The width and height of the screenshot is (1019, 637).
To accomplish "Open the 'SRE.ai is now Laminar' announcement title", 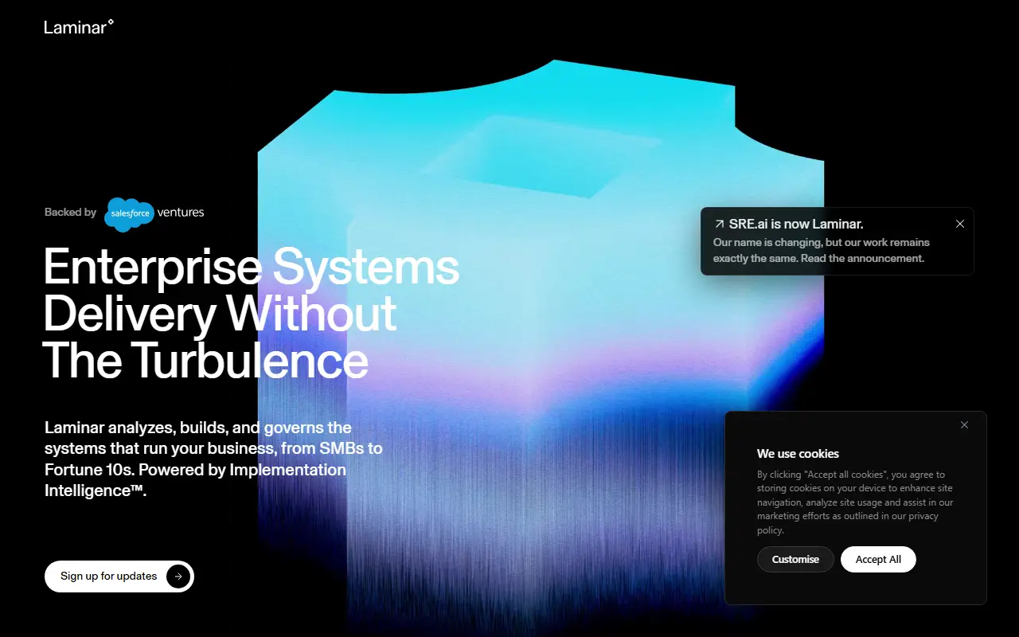I will pyautogui.click(x=796, y=225).
